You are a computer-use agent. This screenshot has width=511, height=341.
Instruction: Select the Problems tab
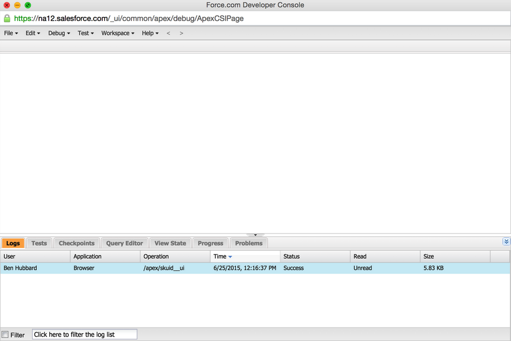(x=249, y=243)
